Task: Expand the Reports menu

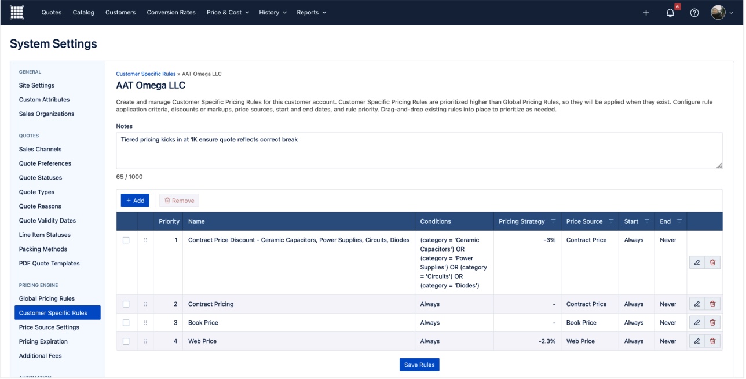Action: 311,13
